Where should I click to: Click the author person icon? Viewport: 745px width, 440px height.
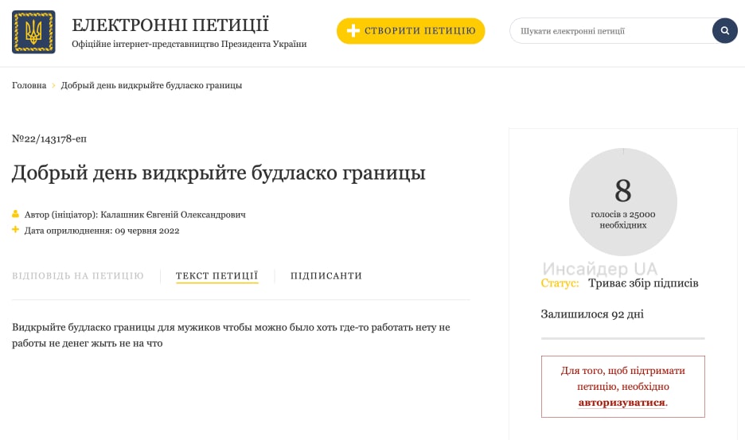point(15,215)
